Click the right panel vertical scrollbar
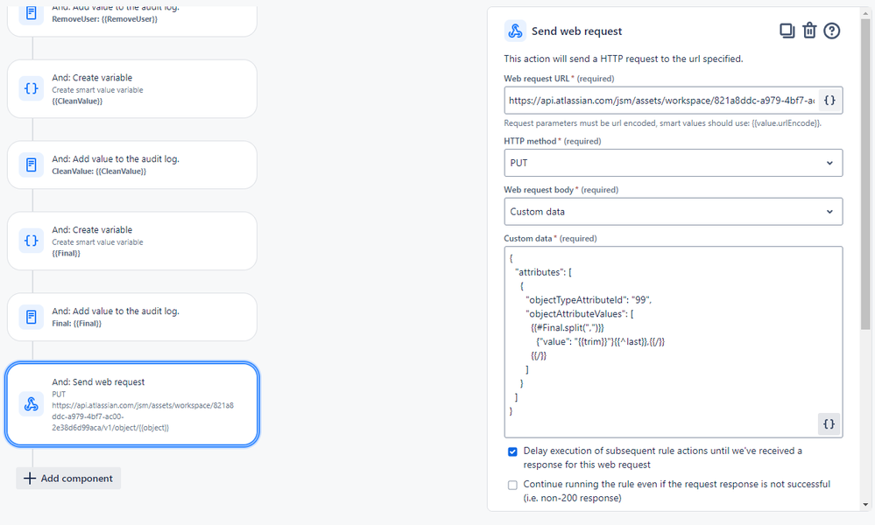The image size is (875, 525). click(x=865, y=174)
